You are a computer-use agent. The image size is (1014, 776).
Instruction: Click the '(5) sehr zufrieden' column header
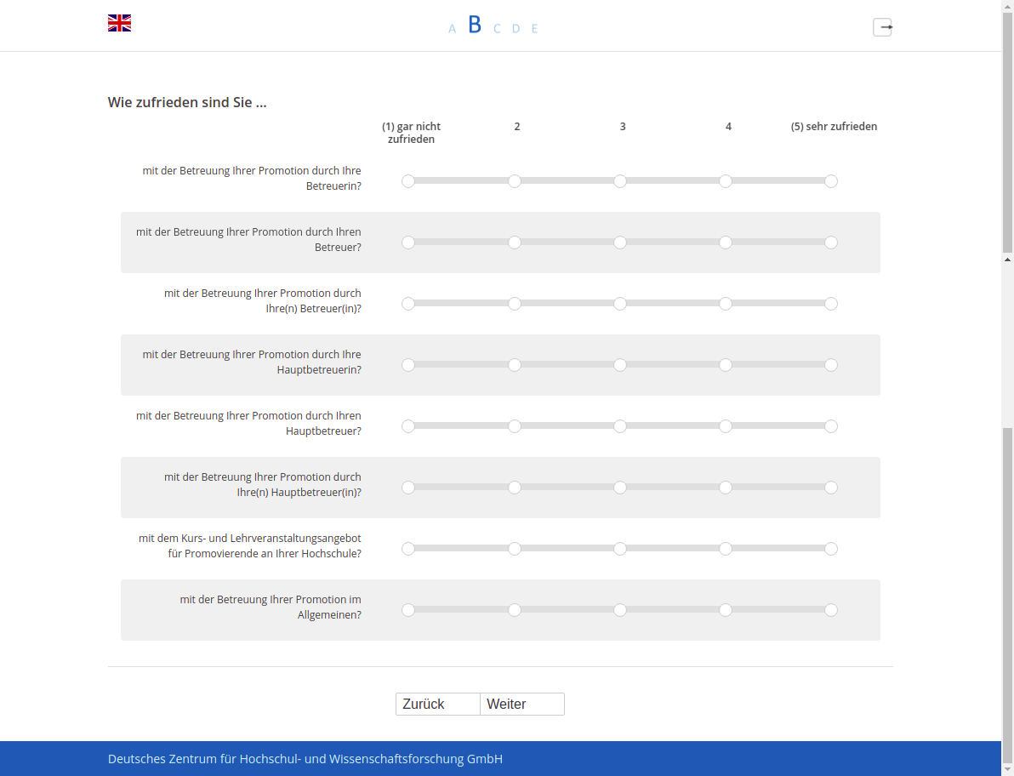coord(834,127)
